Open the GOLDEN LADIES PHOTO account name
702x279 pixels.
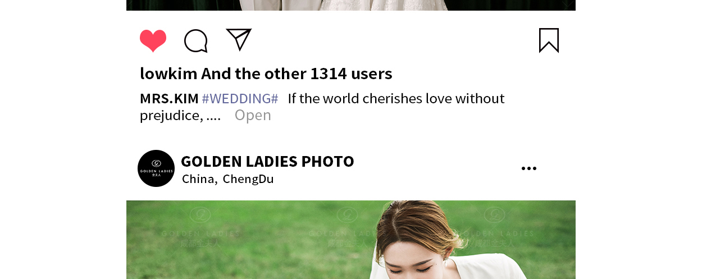267,162
